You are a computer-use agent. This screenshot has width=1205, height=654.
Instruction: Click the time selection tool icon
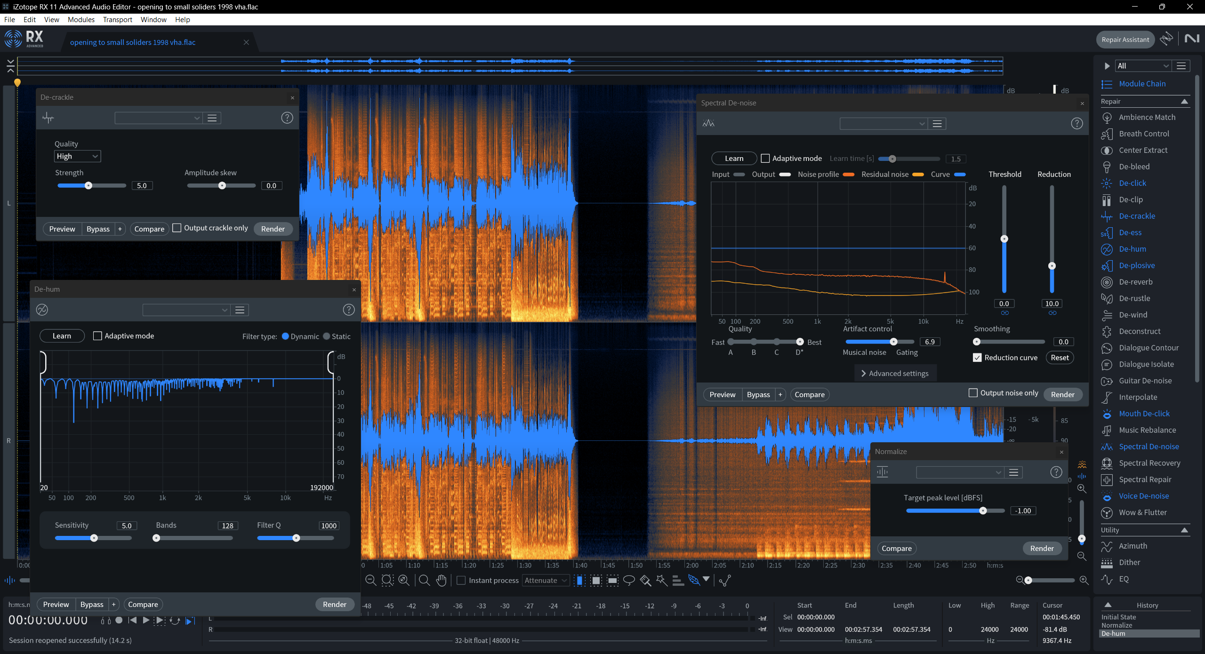(580, 580)
